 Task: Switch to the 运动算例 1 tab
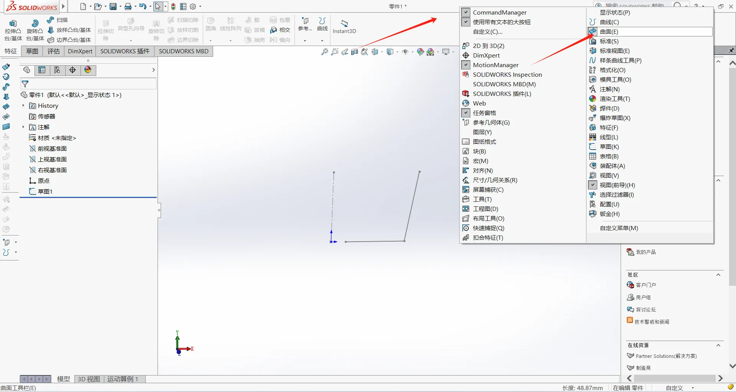[123, 379]
